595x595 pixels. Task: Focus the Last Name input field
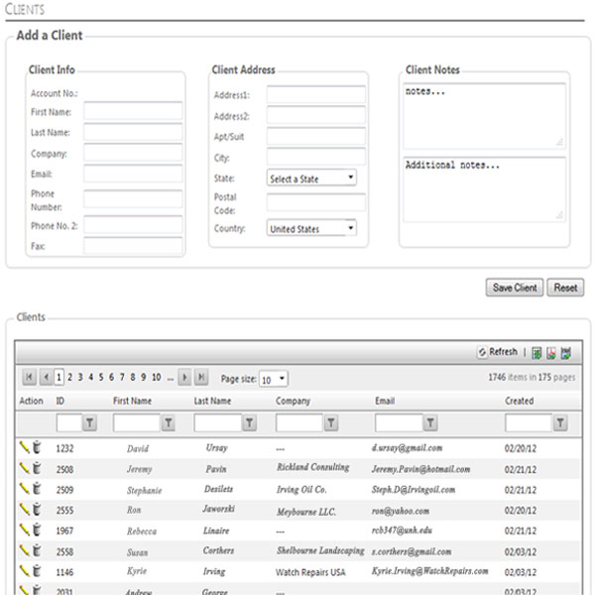[133, 132]
